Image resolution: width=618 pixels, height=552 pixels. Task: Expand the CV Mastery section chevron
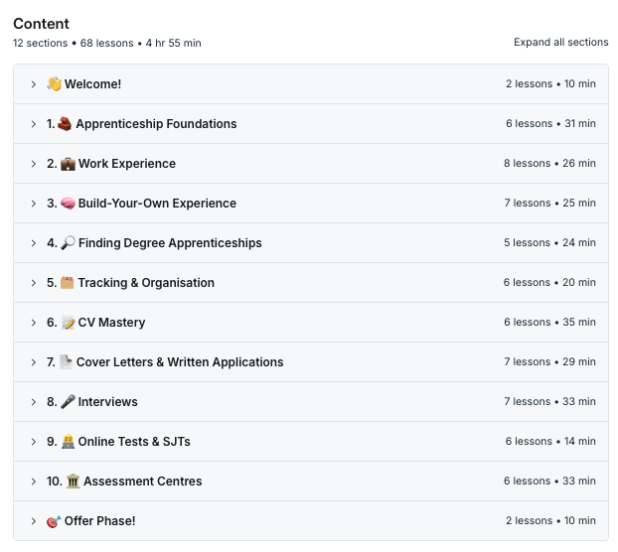click(x=33, y=323)
